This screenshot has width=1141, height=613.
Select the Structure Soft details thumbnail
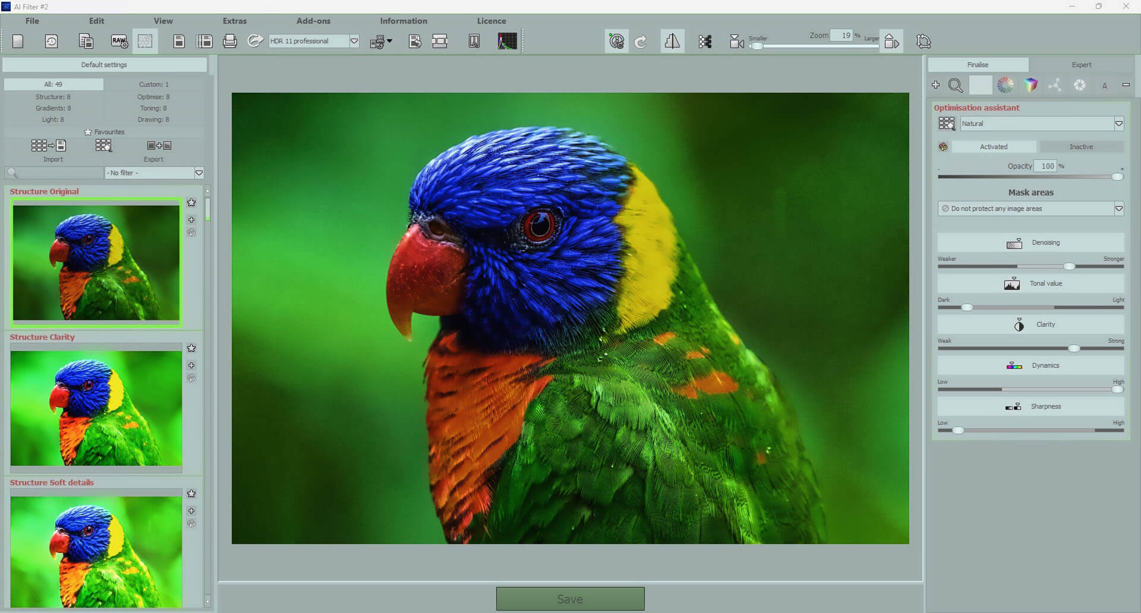point(96,551)
